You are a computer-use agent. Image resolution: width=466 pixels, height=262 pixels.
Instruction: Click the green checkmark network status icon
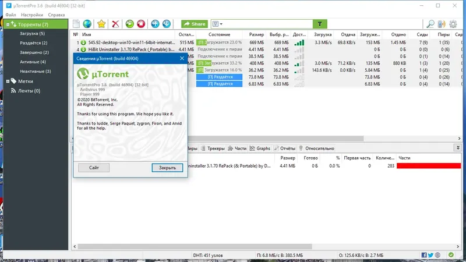point(451,255)
